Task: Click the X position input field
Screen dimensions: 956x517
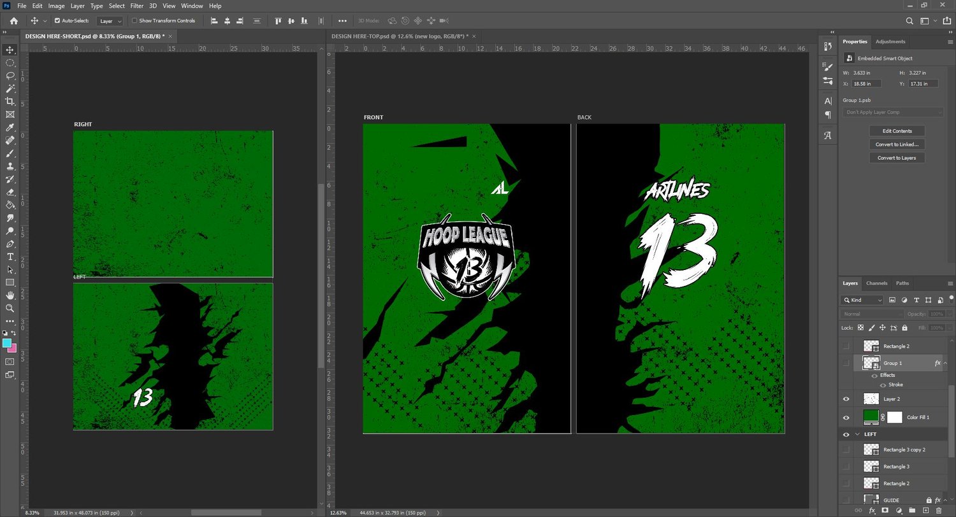Action: pyautogui.click(x=867, y=83)
